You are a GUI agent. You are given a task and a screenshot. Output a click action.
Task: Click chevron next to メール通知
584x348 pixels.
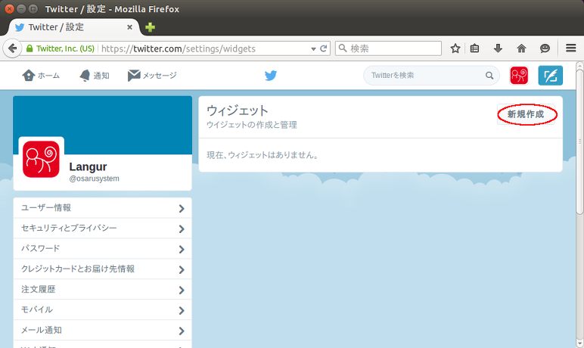(182, 331)
